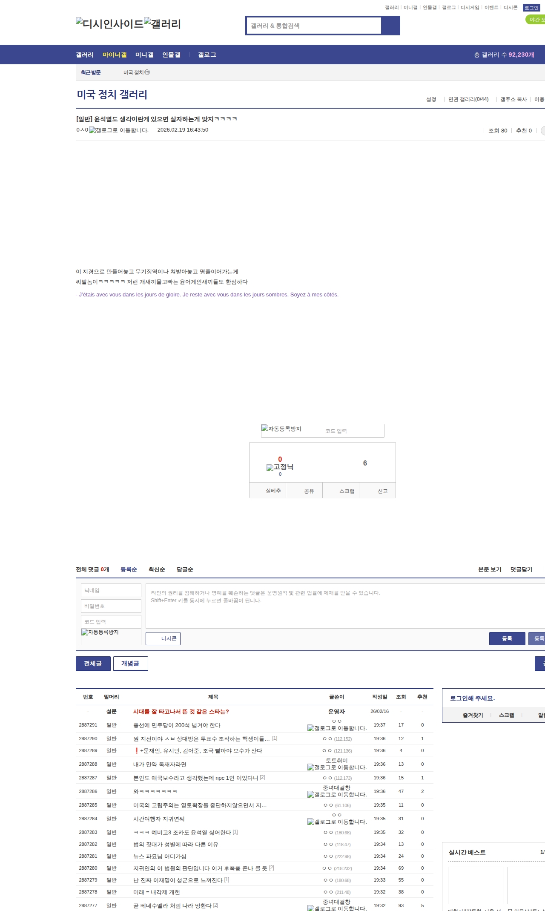Open recently visited 미국 정치 gallery link
This screenshot has width=545, height=911.
coord(136,72)
